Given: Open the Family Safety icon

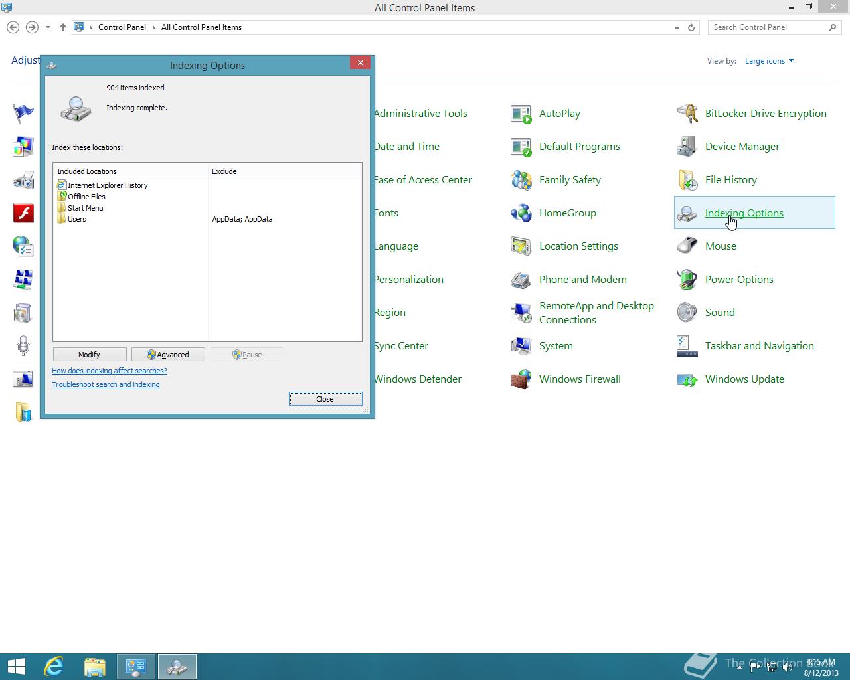Looking at the screenshot, I should pyautogui.click(x=521, y=180).
